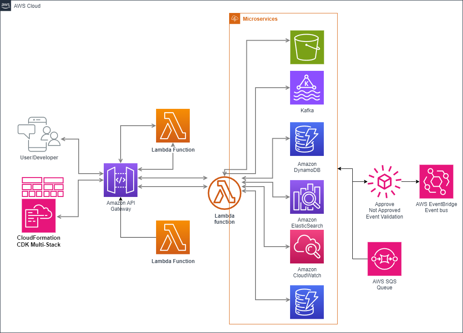Click the AWS SQS Queue icon
This screenshot has height=333, width=463.
tap(384, 259)
